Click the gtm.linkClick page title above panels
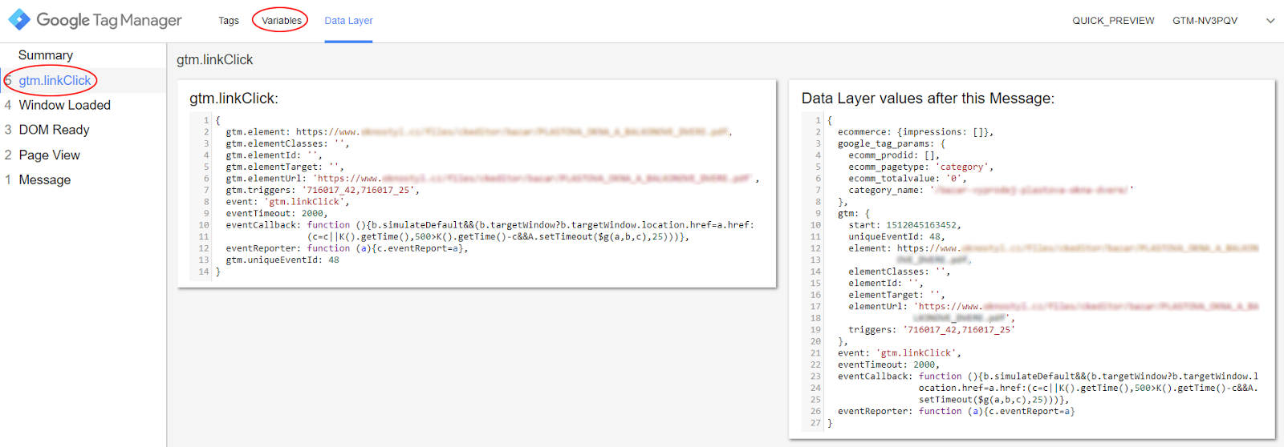Image resolution: width=1284 pixels, height=447 pixels. click(x=215, y=60)
